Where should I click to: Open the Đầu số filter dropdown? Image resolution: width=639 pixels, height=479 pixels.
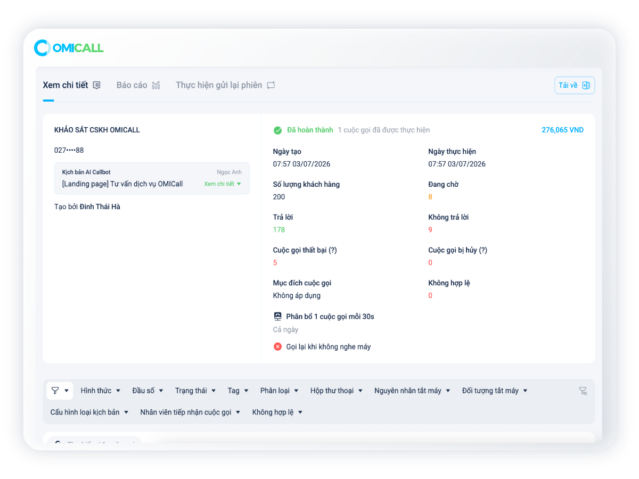point(148,391)
